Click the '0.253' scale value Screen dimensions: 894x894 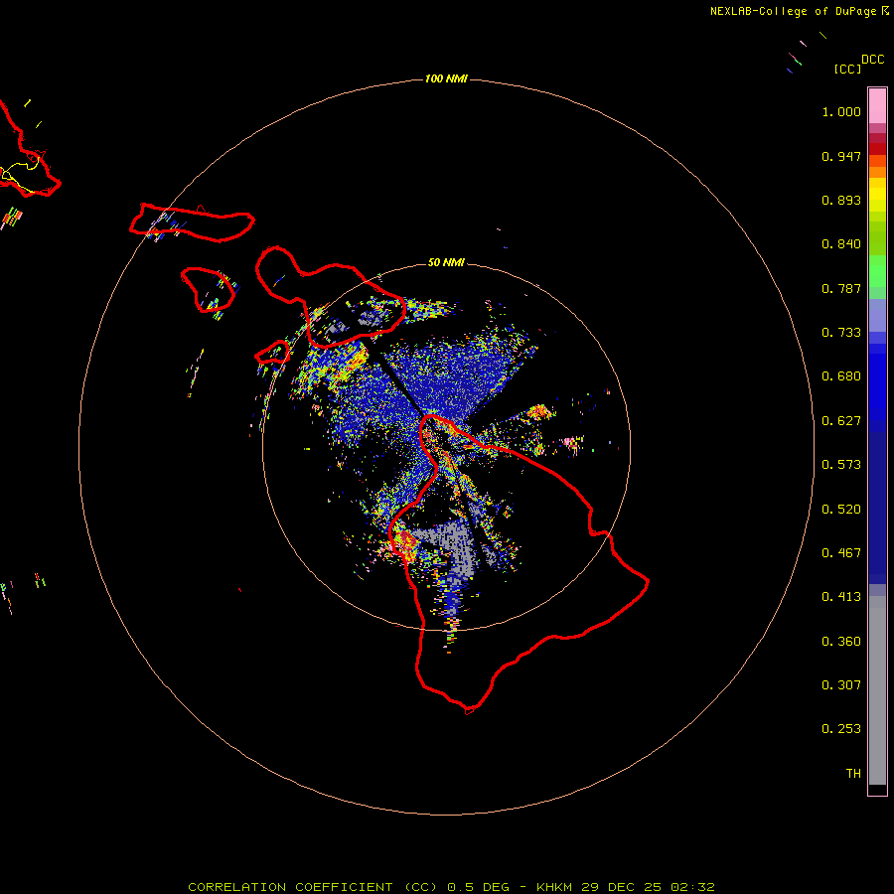click(841, 729)
